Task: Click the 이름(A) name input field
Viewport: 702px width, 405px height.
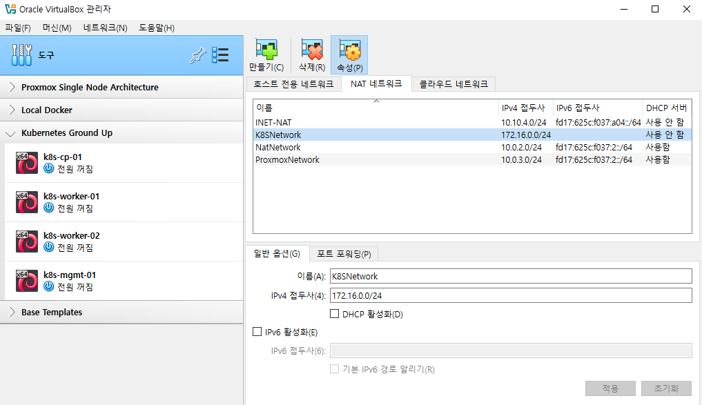Action: click(x=511, y=276)
